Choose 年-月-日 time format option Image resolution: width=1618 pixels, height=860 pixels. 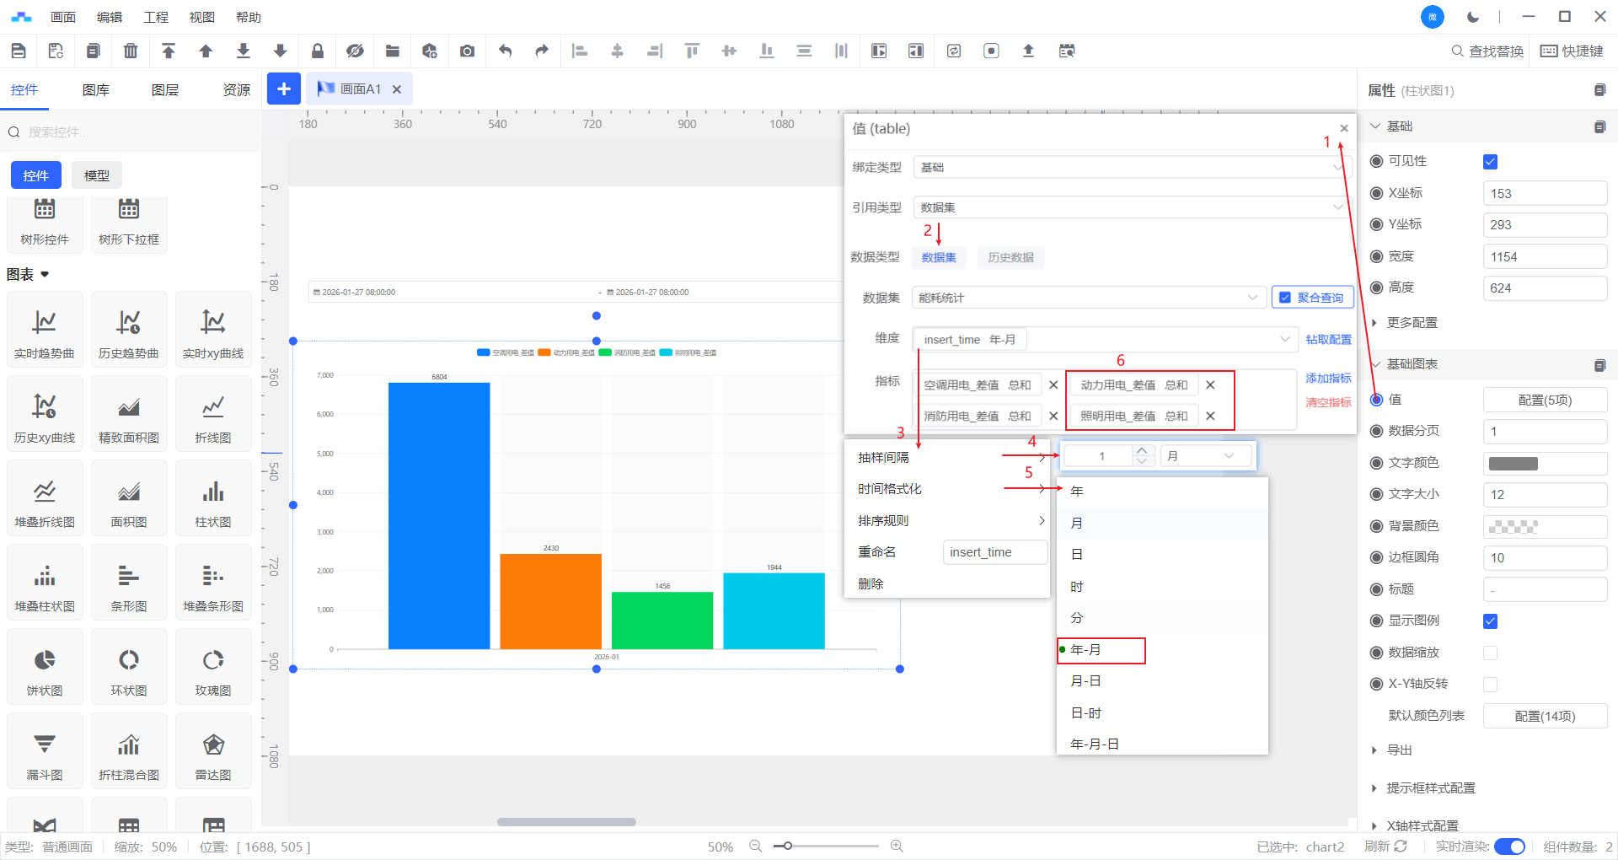tap(1095, 744)
